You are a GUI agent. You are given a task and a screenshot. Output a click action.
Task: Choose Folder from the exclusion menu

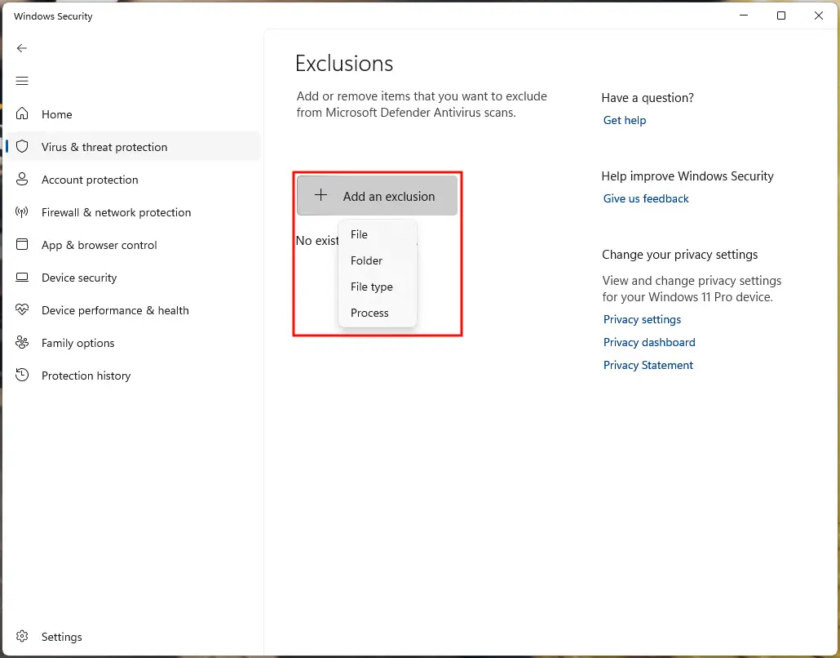[366, 260]
